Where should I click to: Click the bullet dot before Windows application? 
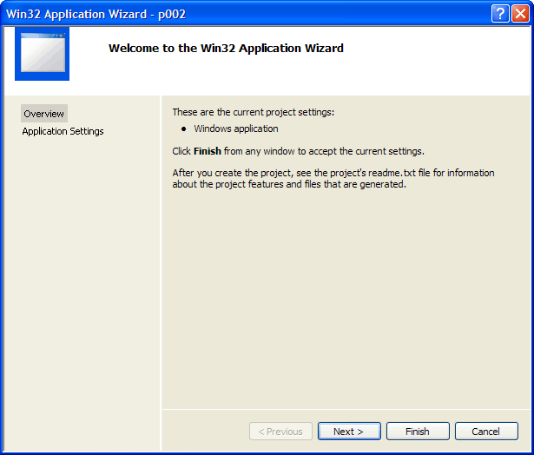pyautogui.click(x=184, y=129)
